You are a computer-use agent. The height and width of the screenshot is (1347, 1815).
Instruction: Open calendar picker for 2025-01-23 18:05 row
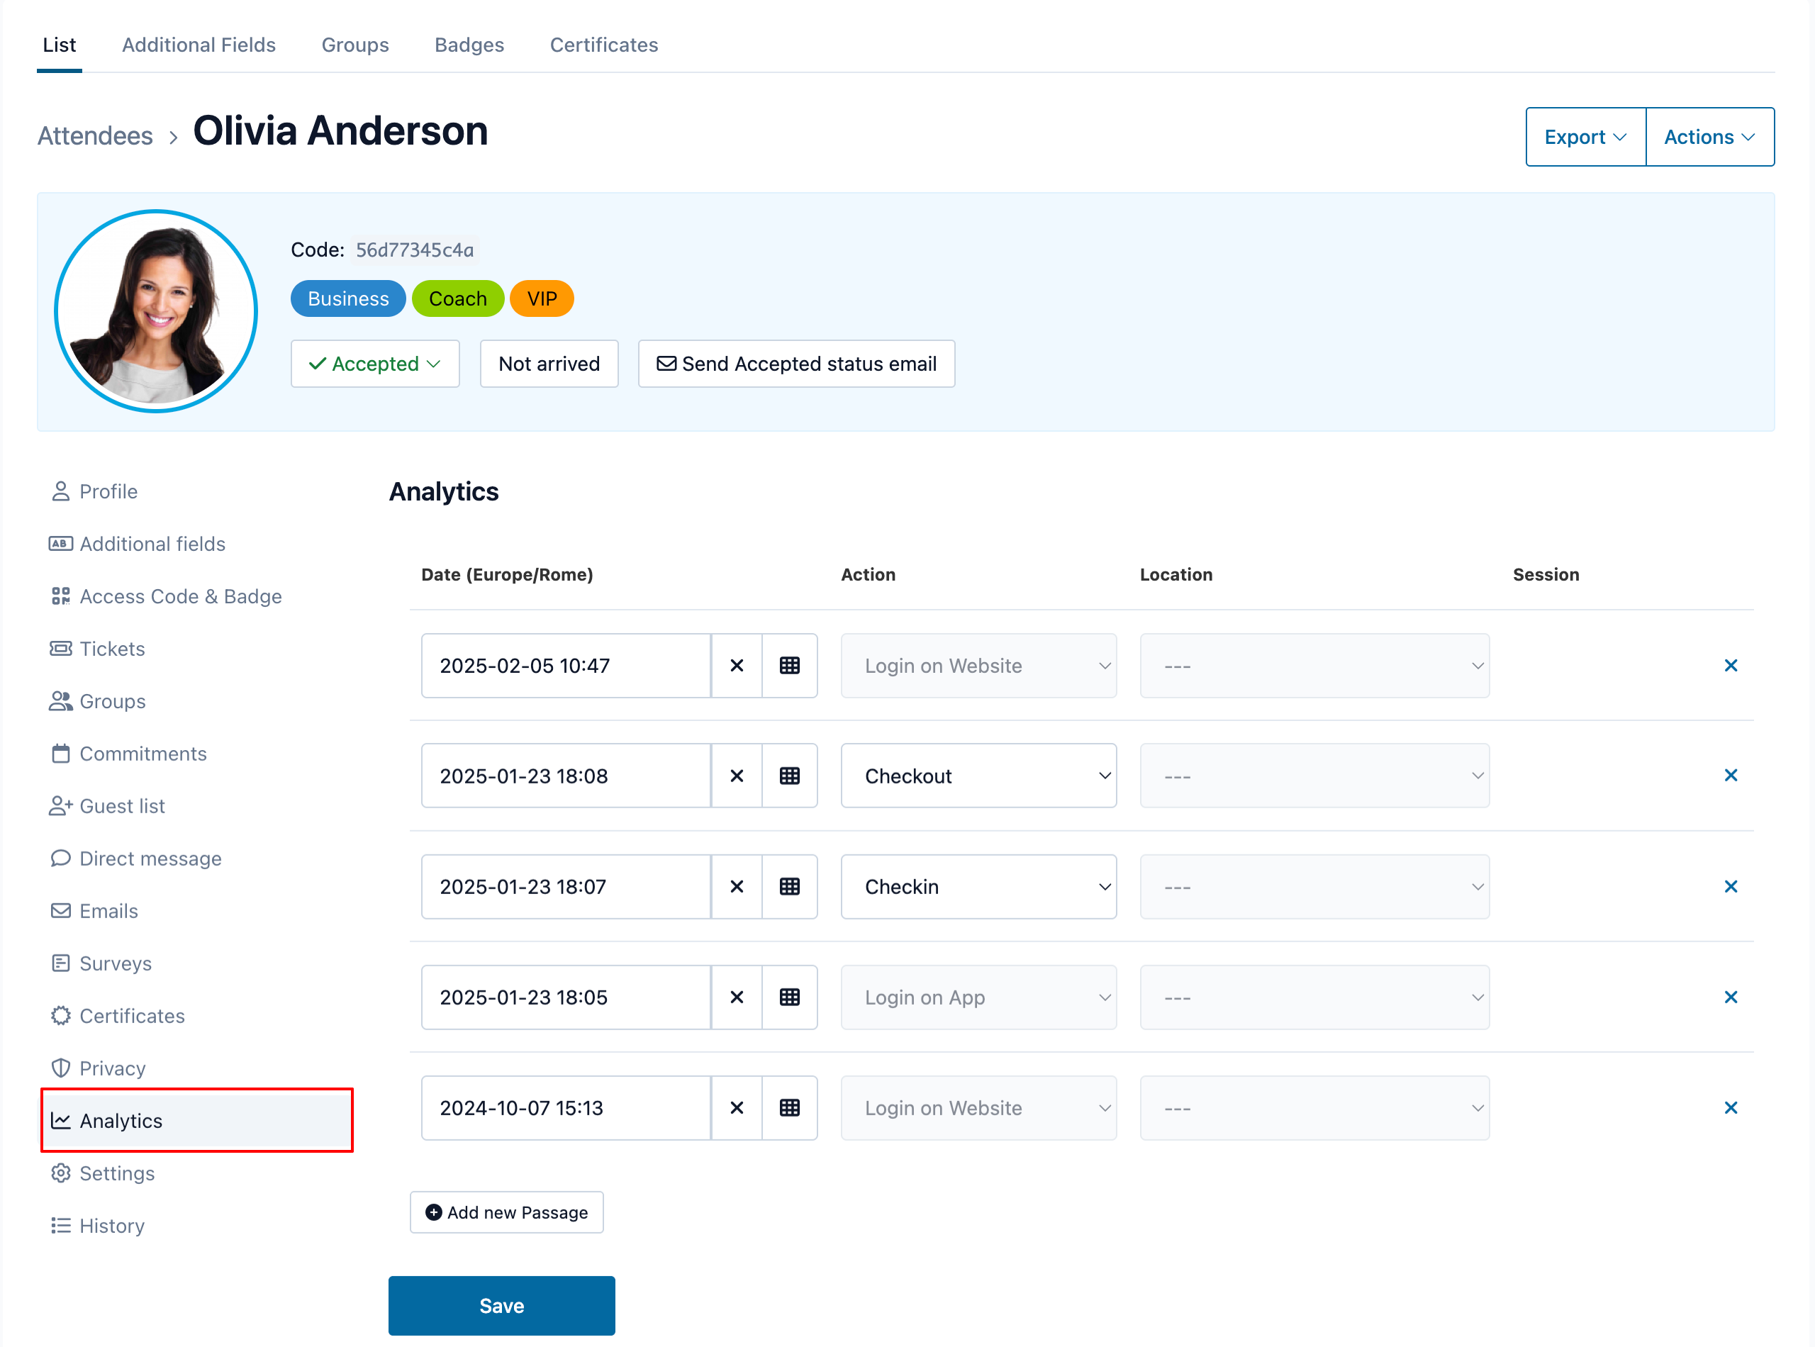pyautogui.click(x=788, y=997)
